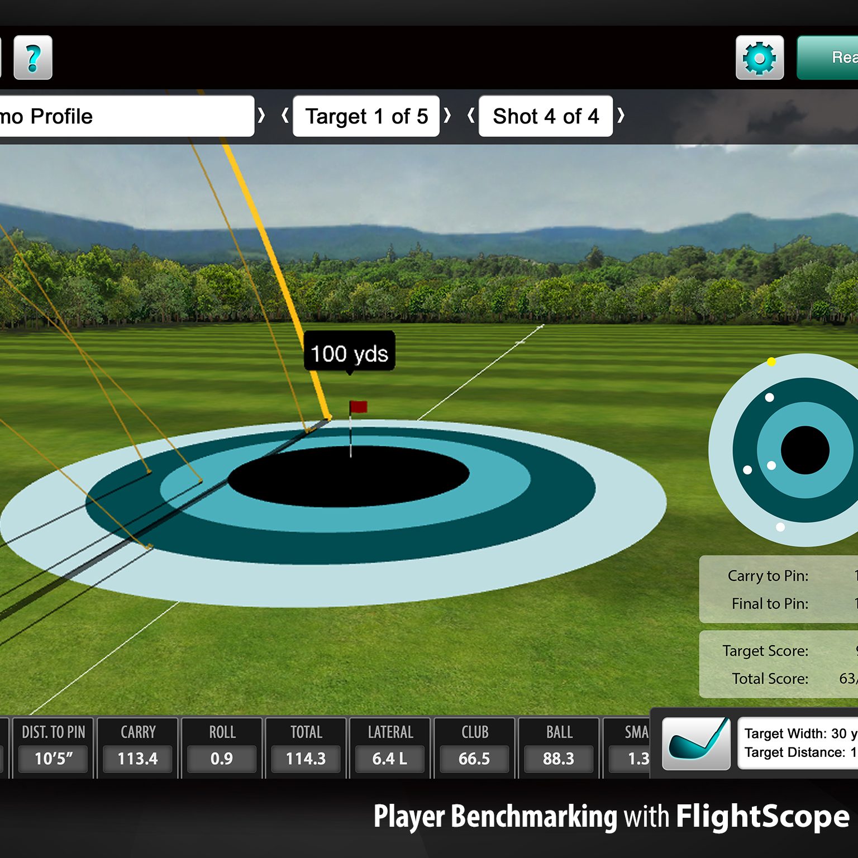Go to the previous shot using the left chevron
Viewport: 858px width, 858px height.
pyautogui.click(x=471, y=116)
